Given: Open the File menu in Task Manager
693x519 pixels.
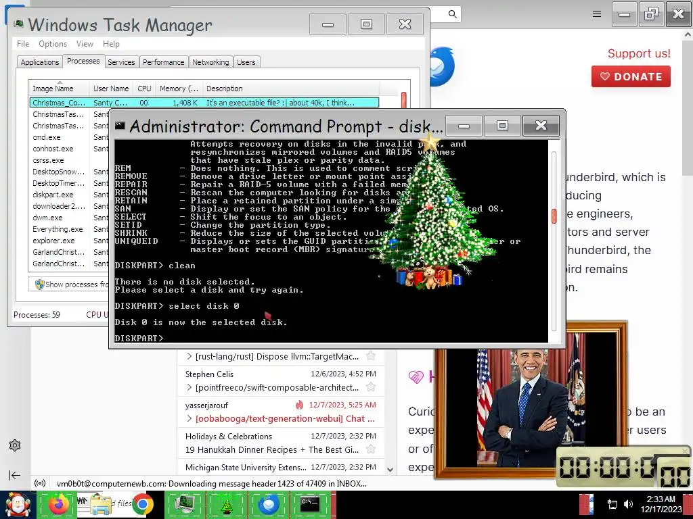Looking at the screenshot, I should click(23, 44).
